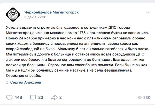Image resolution: width=155 pixels, height=105 pixels.
Task: Click the first line starting with Хотела выразить
Action: pyautogui.click(x=68, y=28)
